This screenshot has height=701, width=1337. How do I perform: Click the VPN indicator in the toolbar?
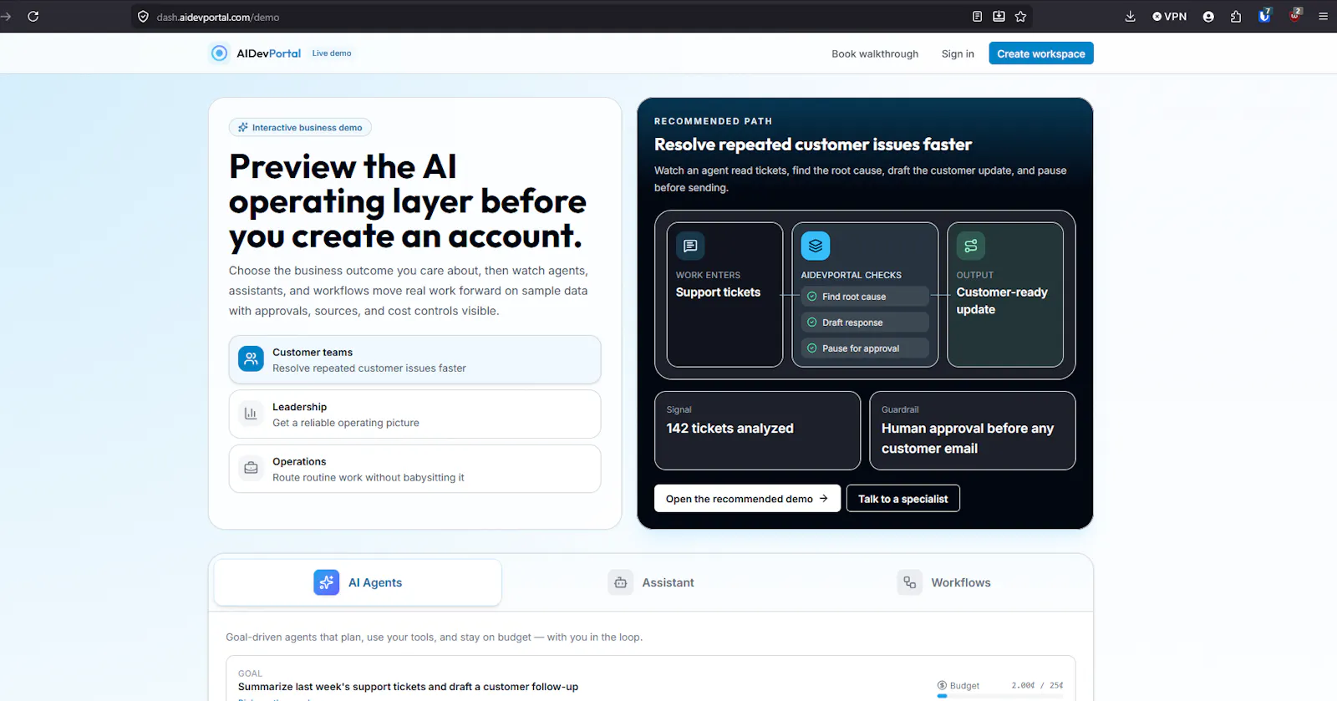(x=1169, y=16)
